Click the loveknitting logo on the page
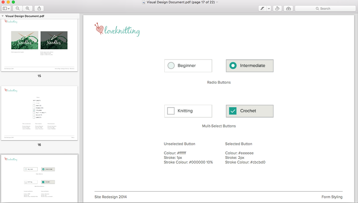This screenshot has width=358, height=203. tap(117, 30)
